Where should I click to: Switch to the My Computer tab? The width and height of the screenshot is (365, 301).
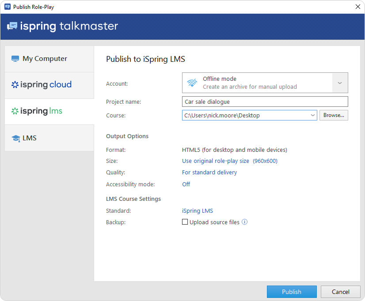pyautogui.click(x=49, y=59)
